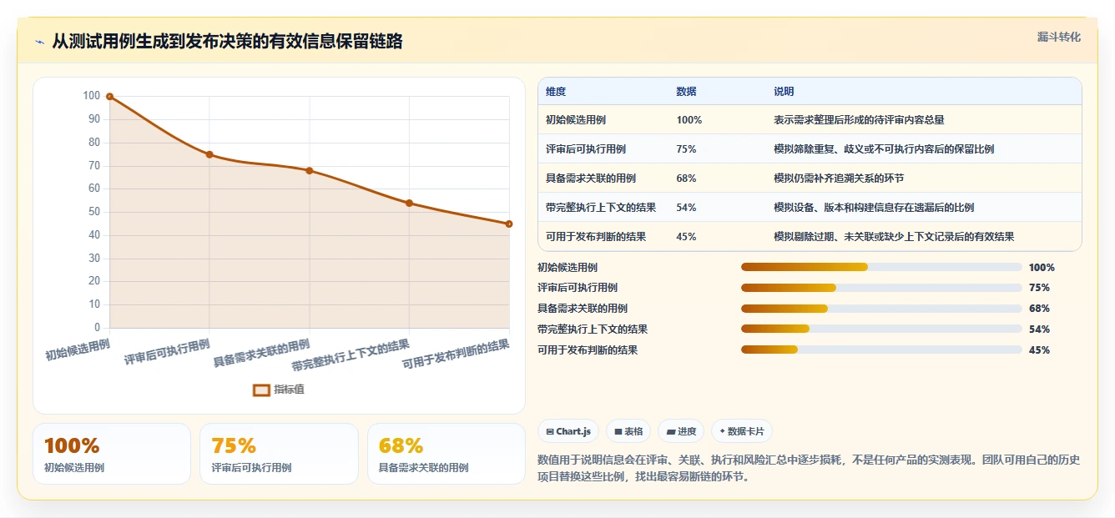Click the 100% cell in the table
This screenshot has height=518, width=1115.
tap(689, 120)
